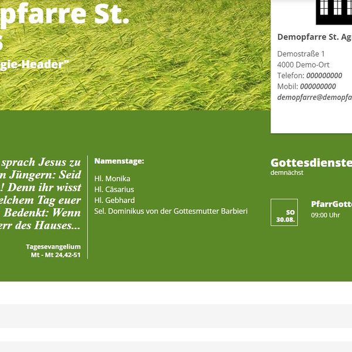Open the italic Jesus gospel quote text
Viewport: 352px width, 352px height.
click(x=40, y=194)
